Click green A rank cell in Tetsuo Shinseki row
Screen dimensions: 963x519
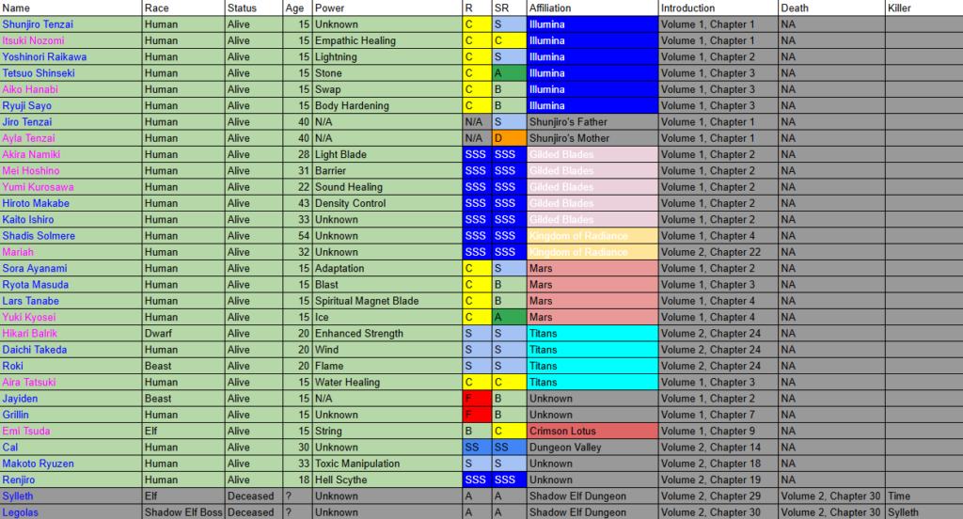pyautogui.click(x=508, y=73)
